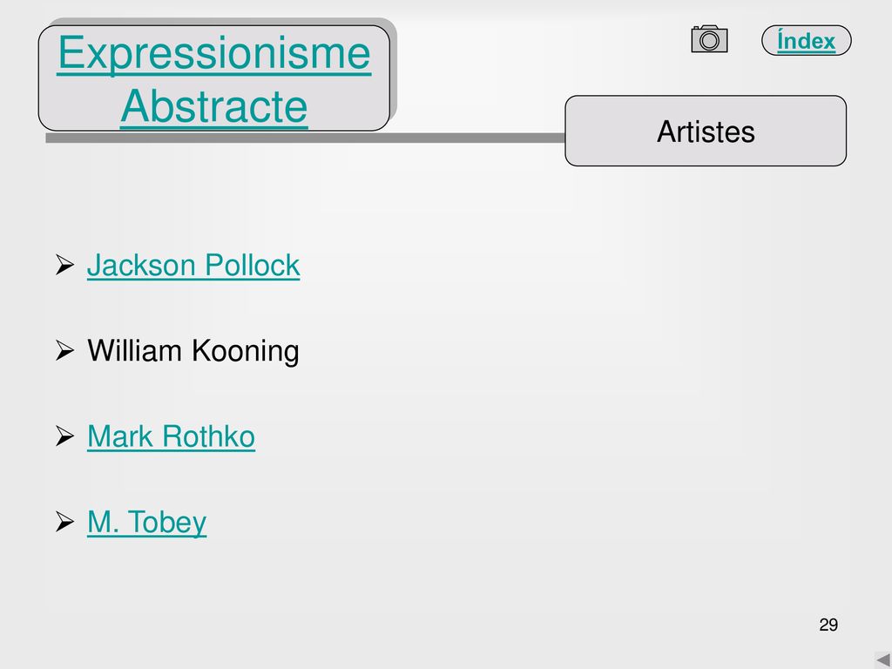Viewport: 892px width, 669px height.
Task: Click the arrow bullet beside William Kooning
Action: 64,350
